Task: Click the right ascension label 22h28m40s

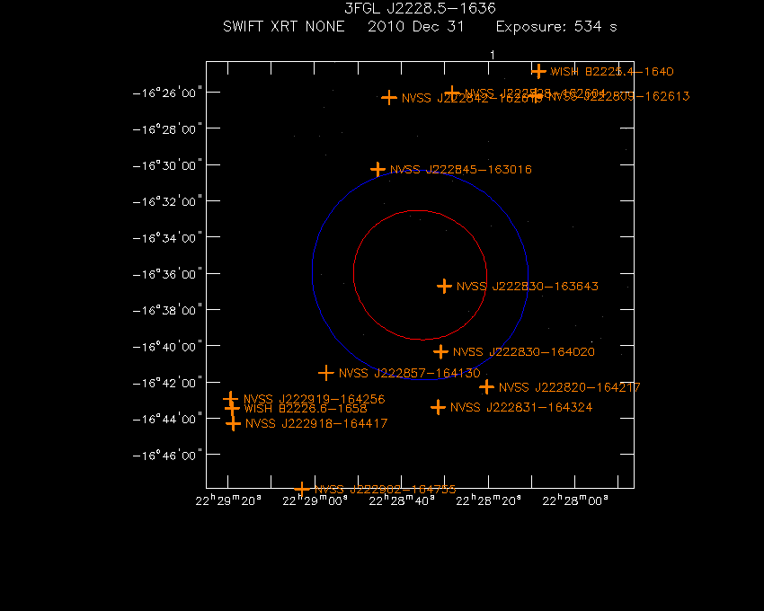Action: [x=402, y=500]
